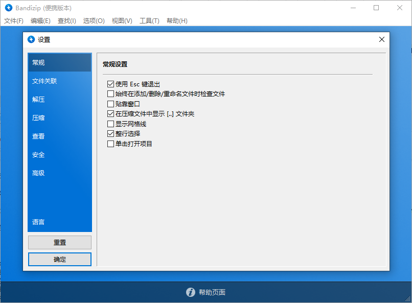Click the settings dialog Bandizip icon
The width and height of the screenshot is (412, 303).
(x=31, y=39)
